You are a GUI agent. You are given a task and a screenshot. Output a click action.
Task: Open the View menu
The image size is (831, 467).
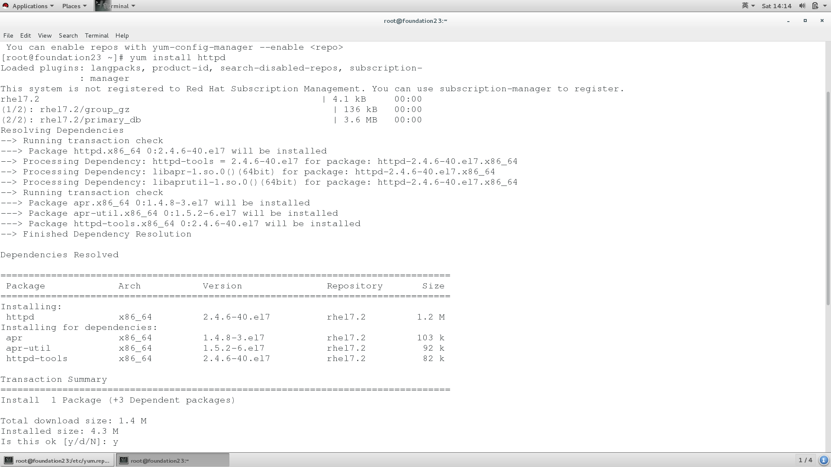point(45,35)
